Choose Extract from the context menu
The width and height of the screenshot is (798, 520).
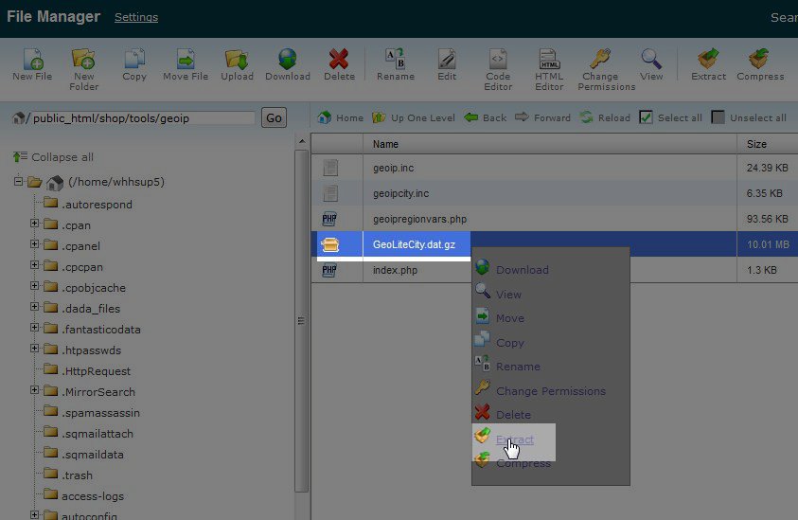tap(515, 439)
